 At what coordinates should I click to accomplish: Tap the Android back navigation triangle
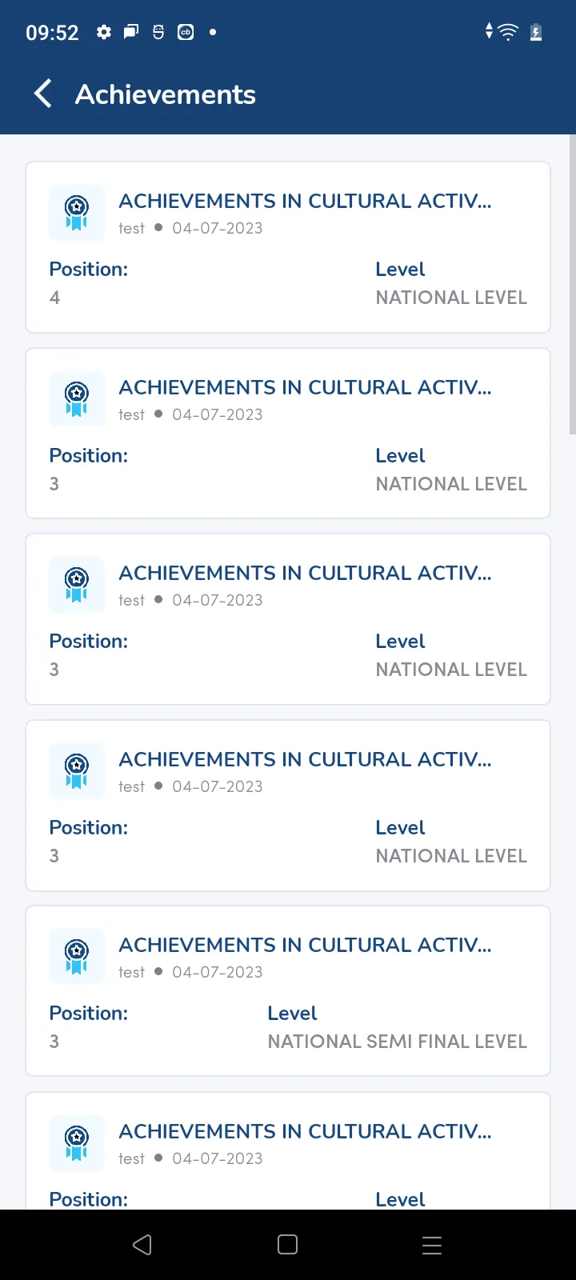[x=142, y=1245]
